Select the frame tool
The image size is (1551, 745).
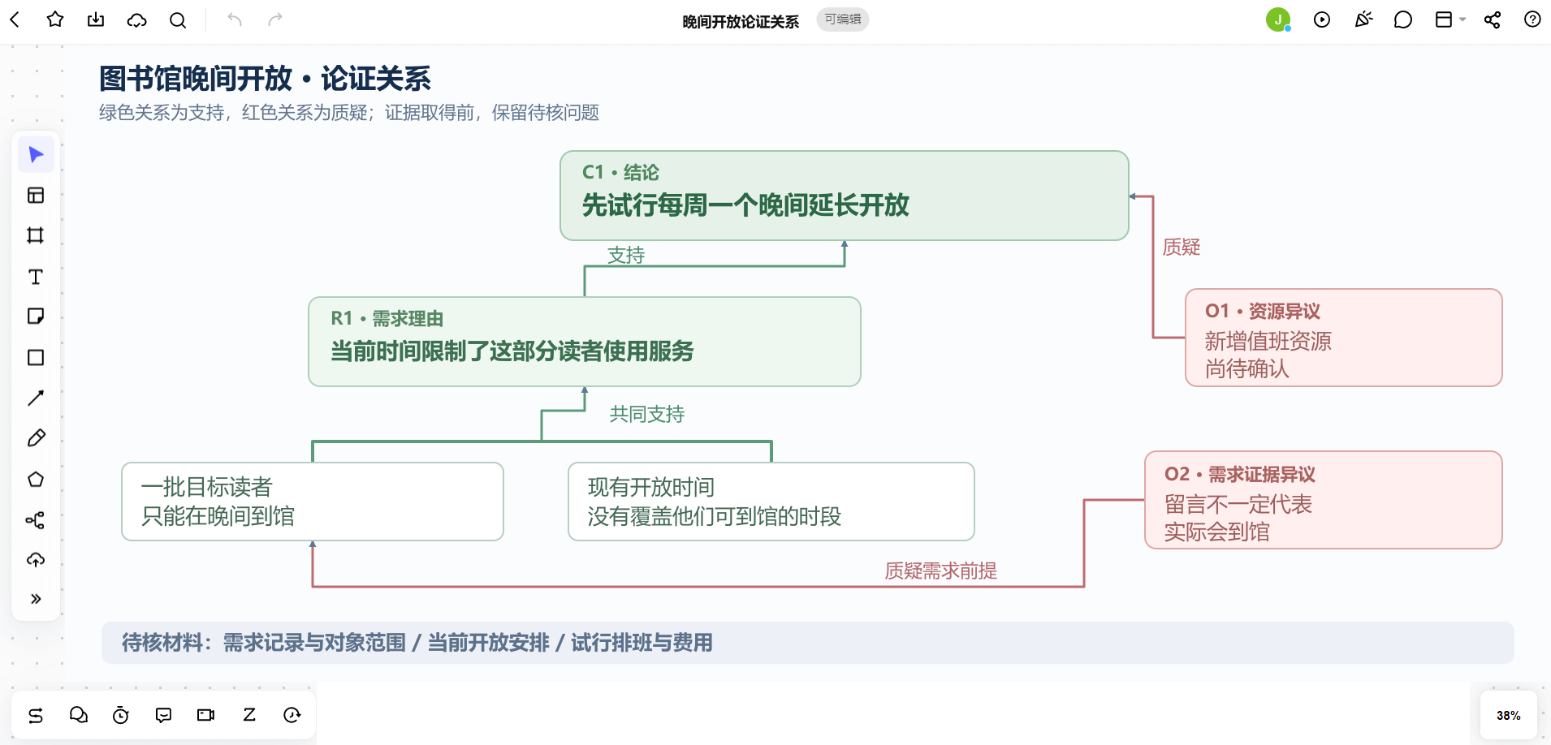36,235
